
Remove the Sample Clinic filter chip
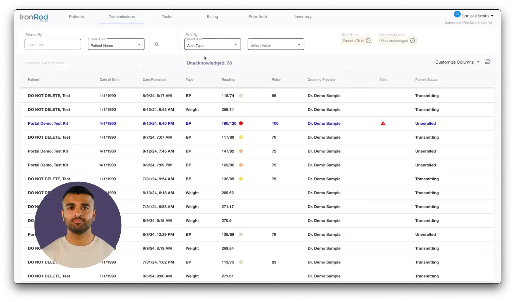(x=368, y=41)
